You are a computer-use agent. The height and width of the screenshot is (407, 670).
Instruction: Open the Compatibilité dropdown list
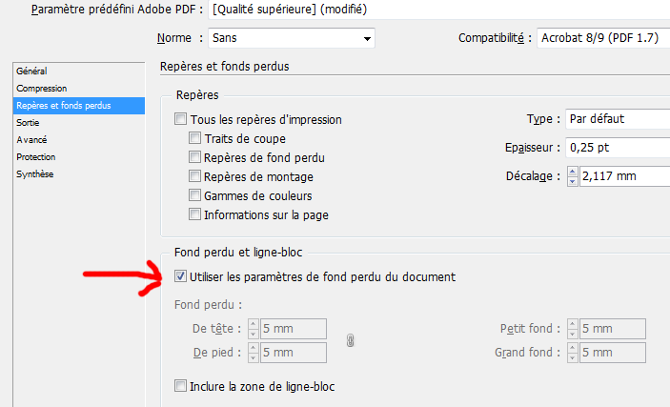click(x=603, y=38)
